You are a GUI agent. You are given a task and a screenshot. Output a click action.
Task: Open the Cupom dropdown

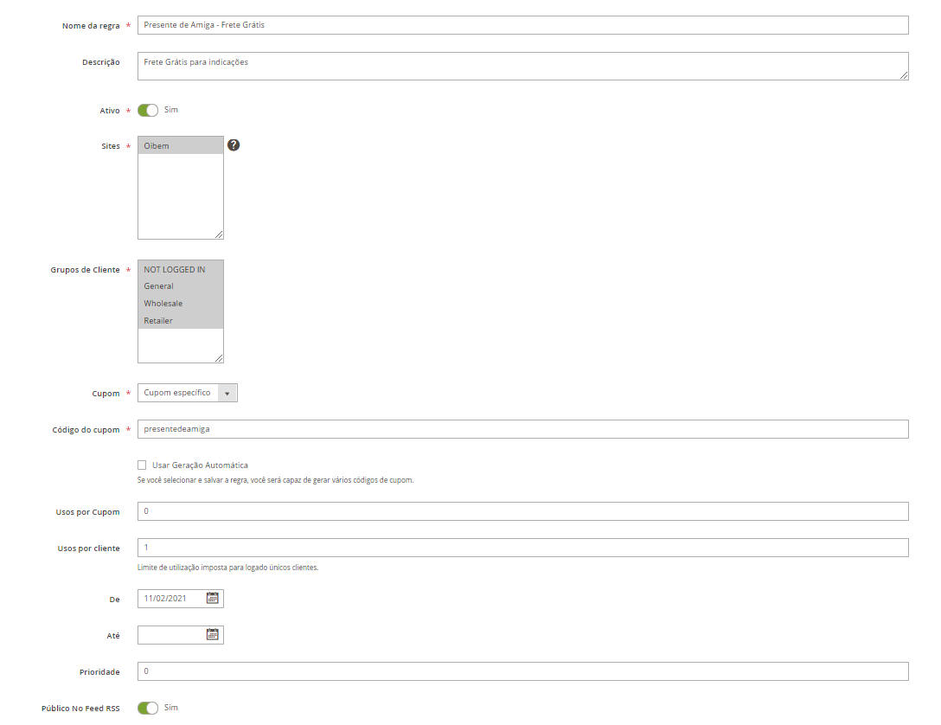pos(187,393)
